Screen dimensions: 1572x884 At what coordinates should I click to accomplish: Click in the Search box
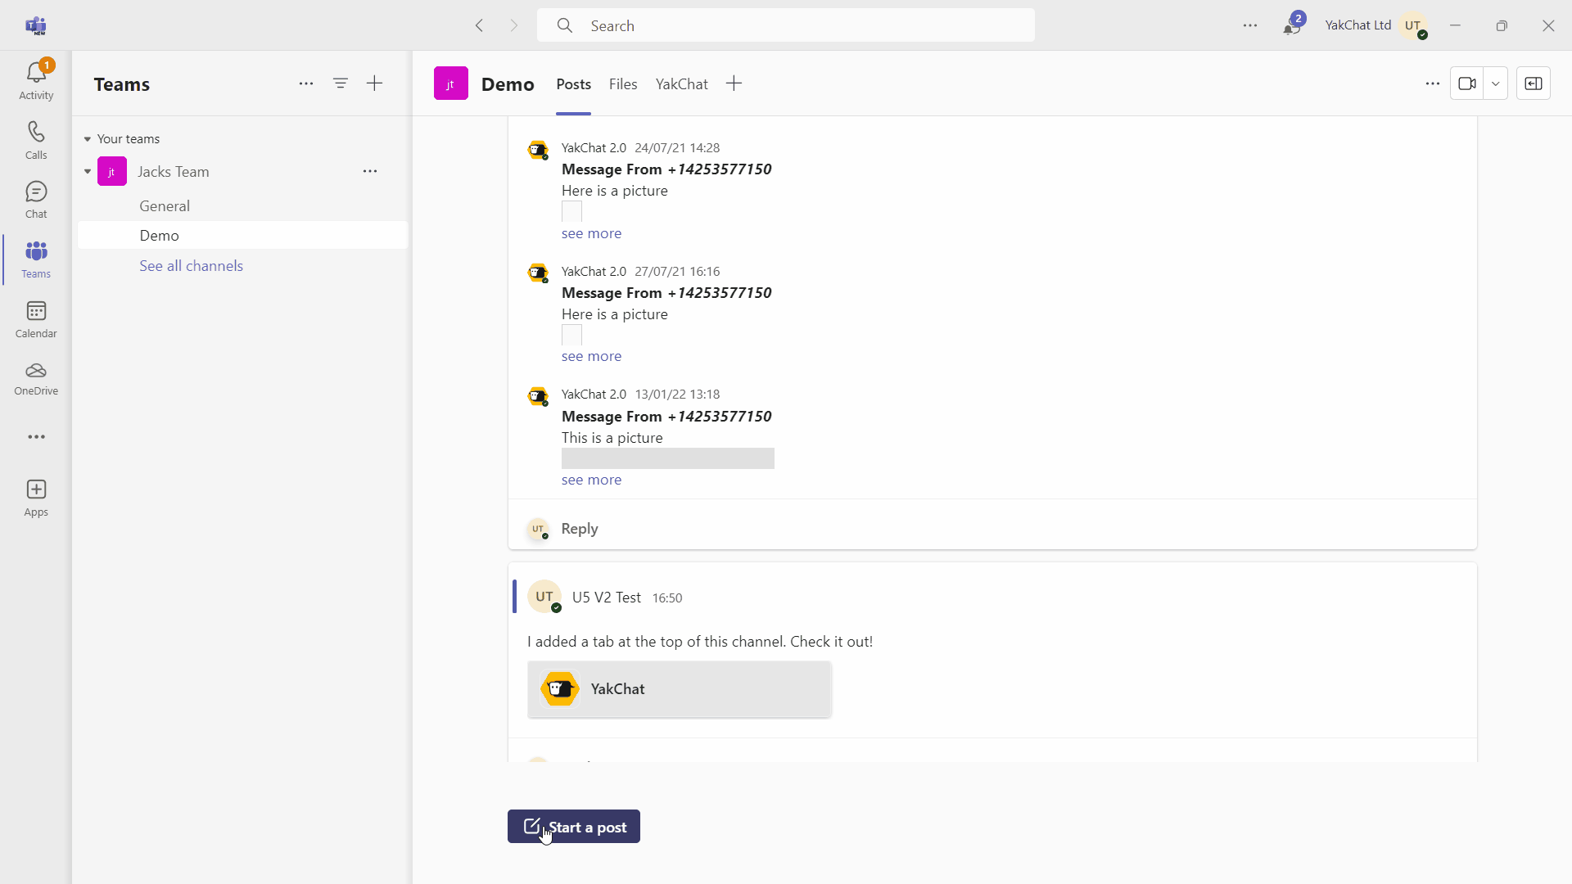point(786,25)
